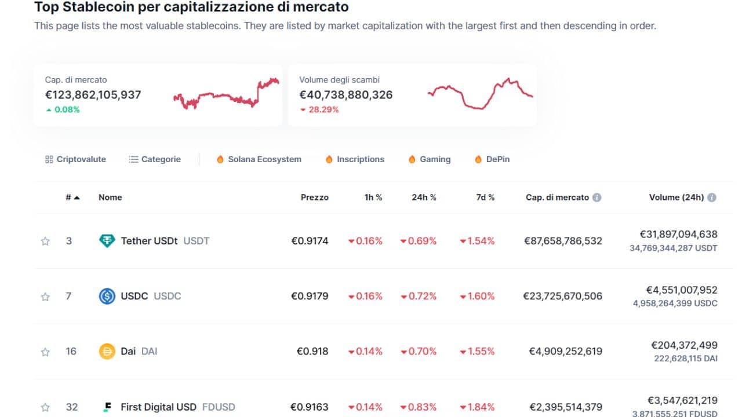Toggle the favorite star for USDC
Image resolution: width=742 pixels, height=417 pixels.
pos(45,297)
